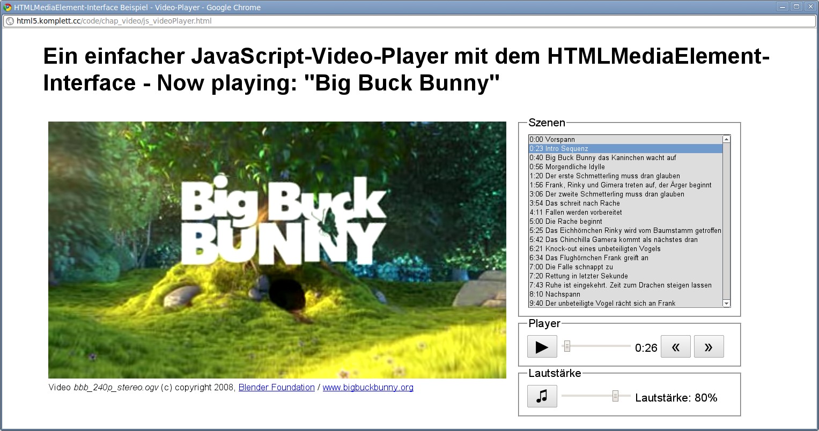
Task: Select the scene "0:00 Vorspann"
Action: tap(552, 139)
